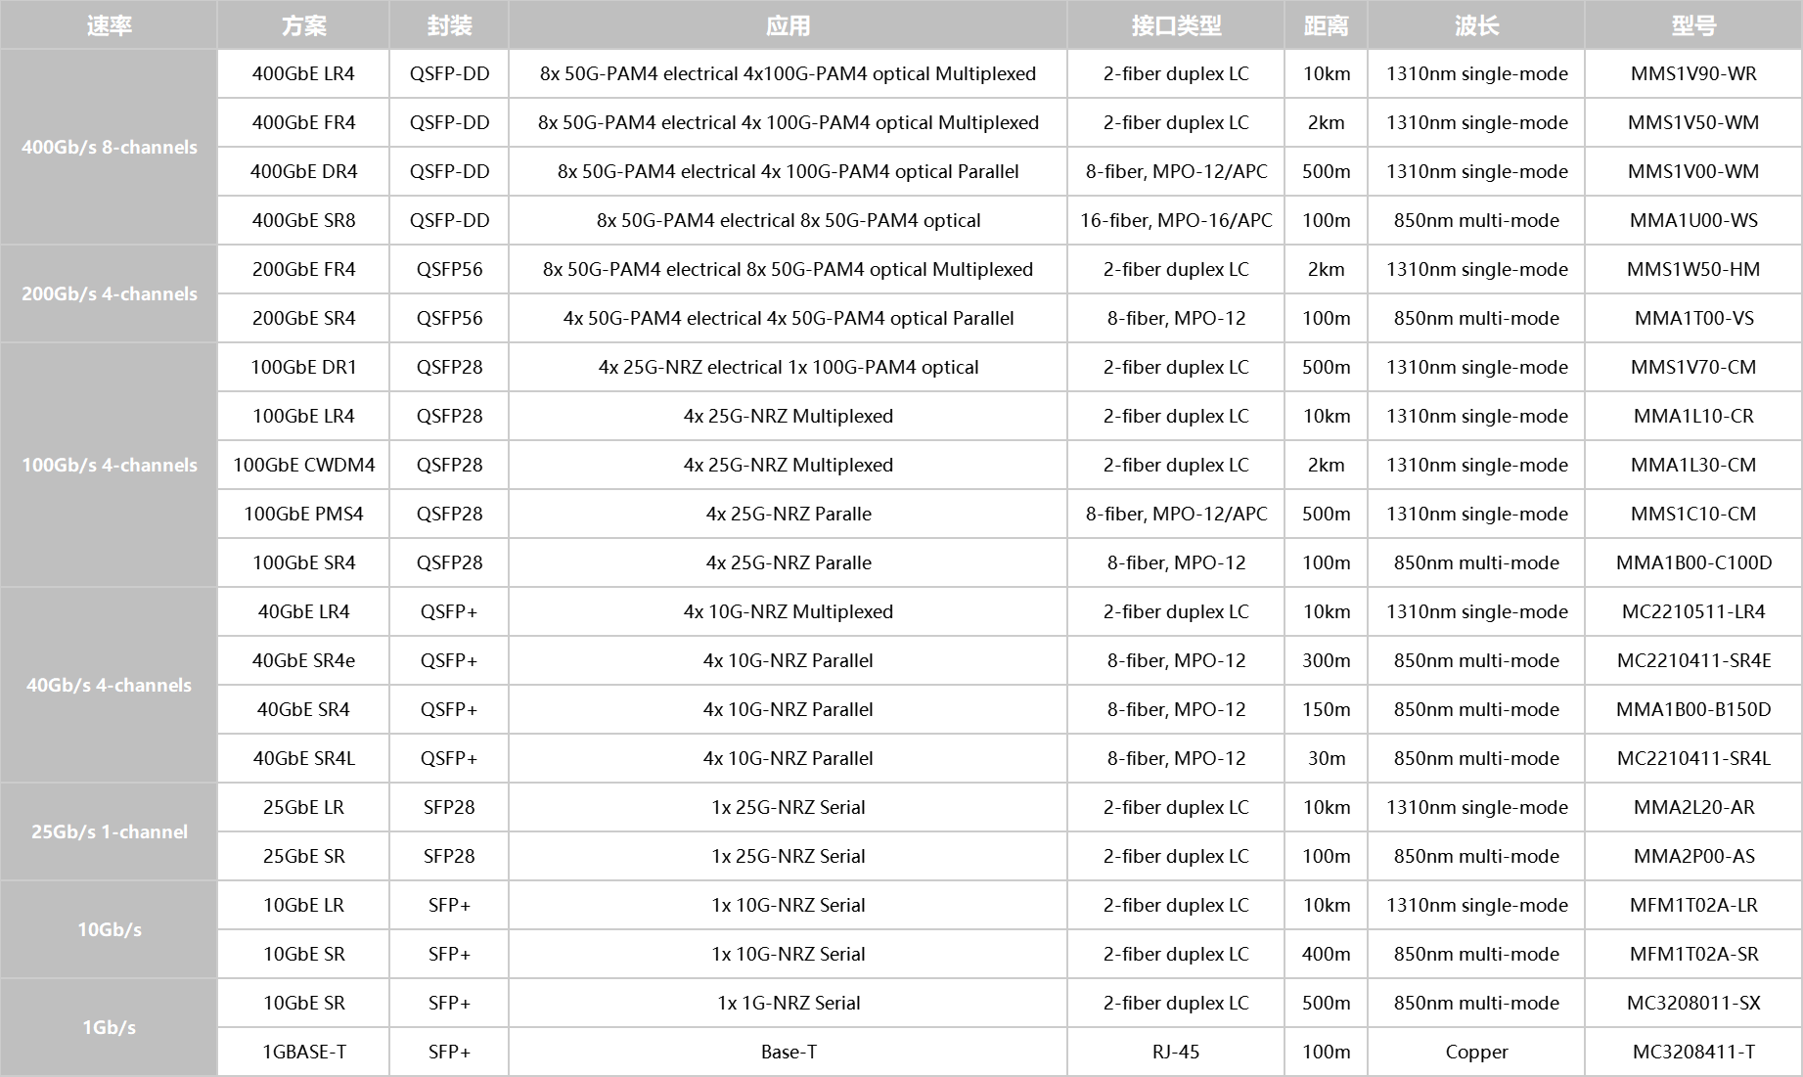The height and width of the screenshot is (1077, 1803).
Task: Click model number MMS1V90-WR
Action: point(1693,73)
